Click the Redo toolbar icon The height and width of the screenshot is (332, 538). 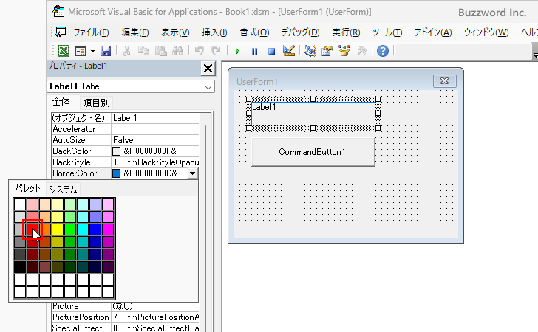click(x=216, y=51)
